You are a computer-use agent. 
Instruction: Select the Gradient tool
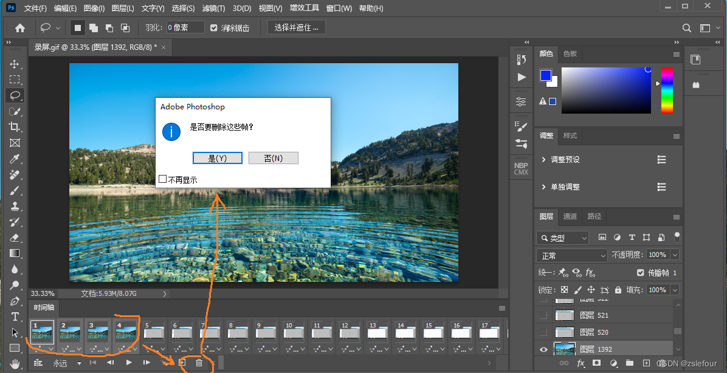pyautogui.click(x=15, y=253)
